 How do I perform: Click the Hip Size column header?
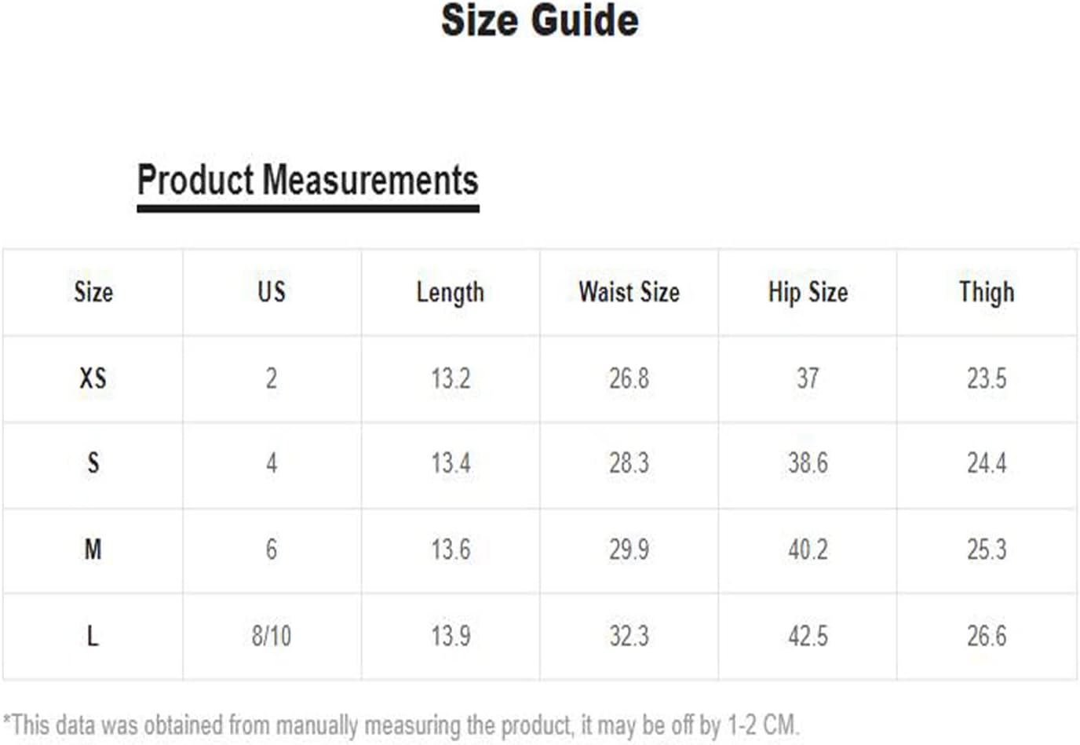coord(808,293)
